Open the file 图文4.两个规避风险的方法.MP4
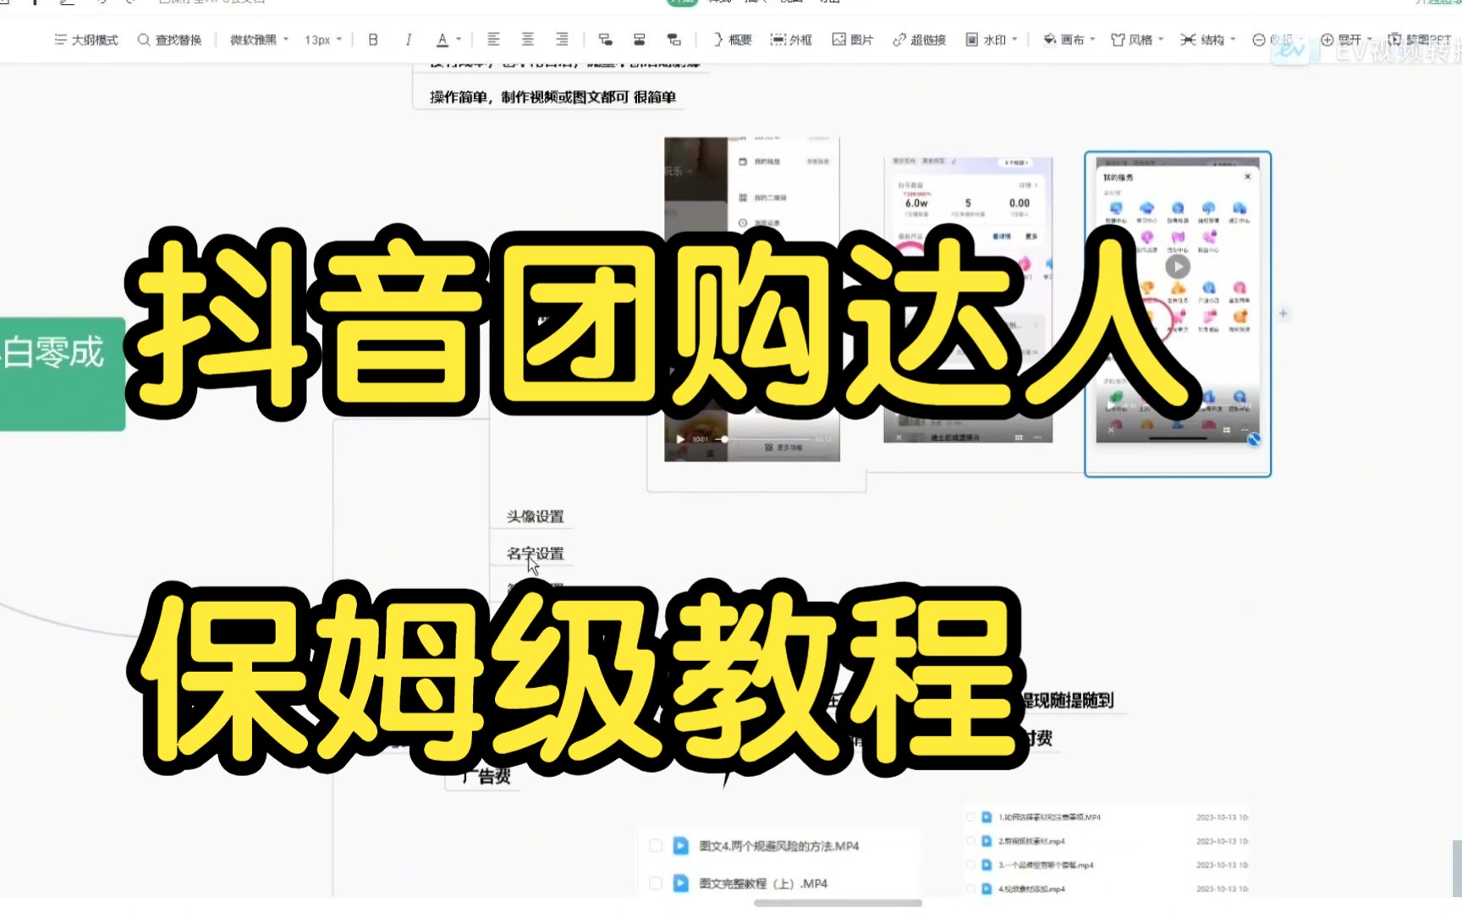1462x914 pixels. click(779, 845)
